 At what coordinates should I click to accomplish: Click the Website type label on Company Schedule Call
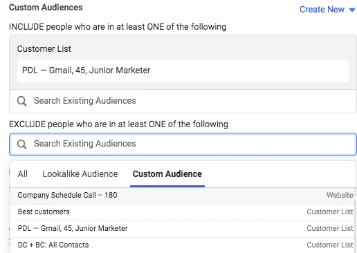point(340,195)
